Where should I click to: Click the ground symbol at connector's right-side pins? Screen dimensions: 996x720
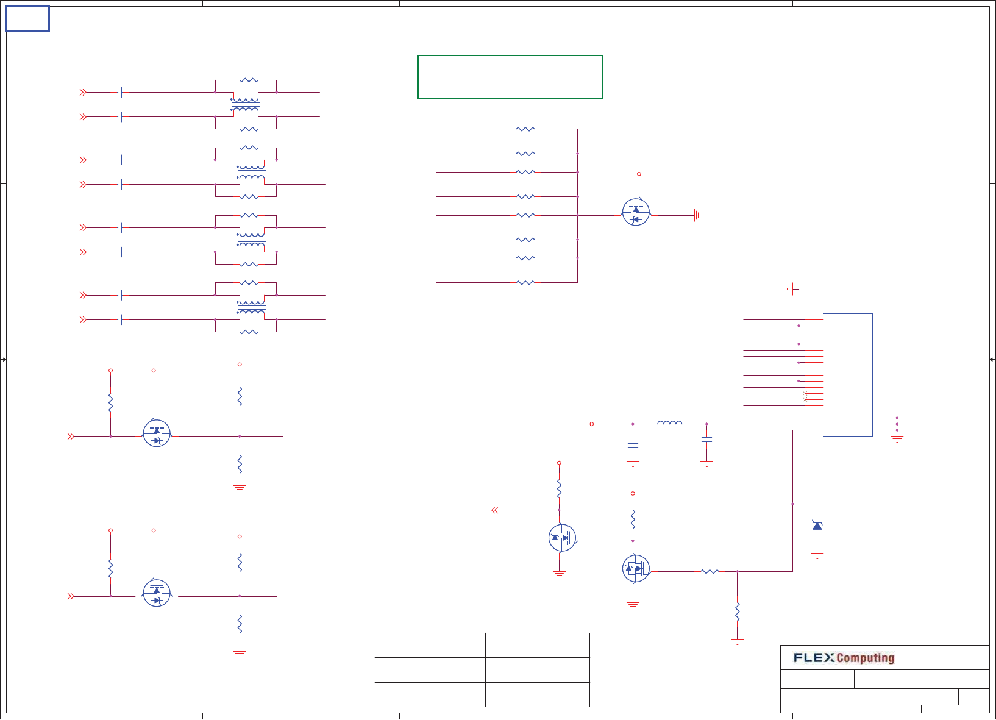pyautogui.click(x=897, y=439)
